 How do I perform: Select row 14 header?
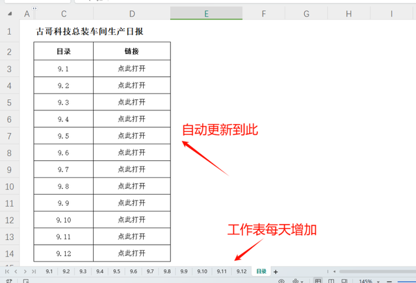tap(10, 254)
